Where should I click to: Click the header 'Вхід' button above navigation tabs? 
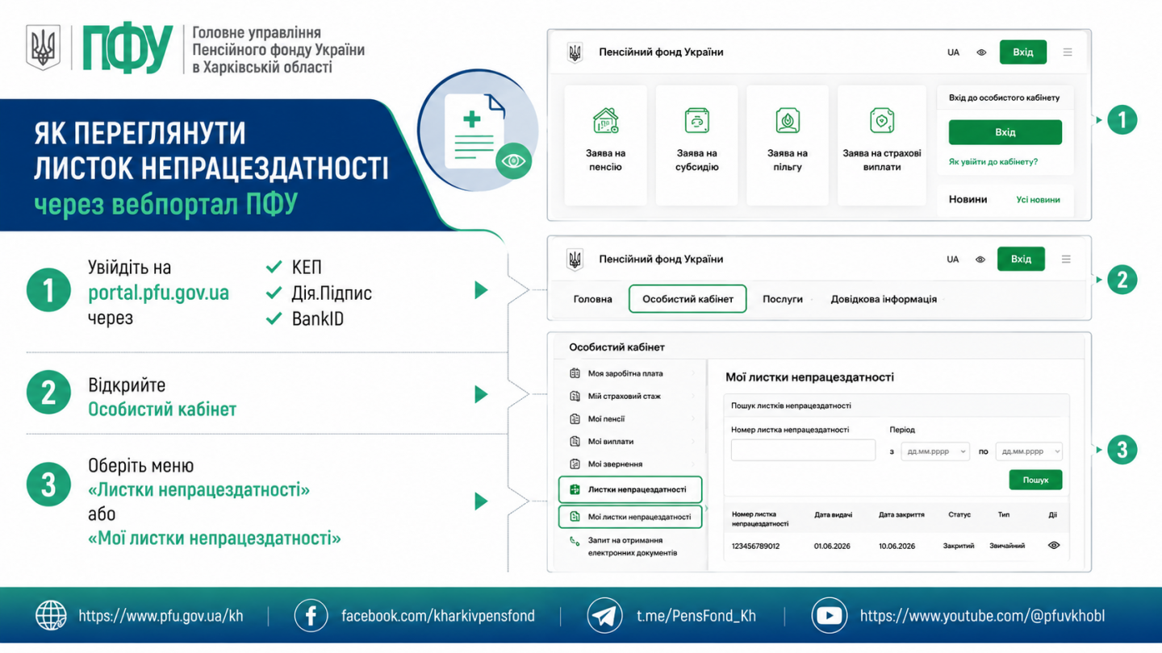click(1021, 260)
